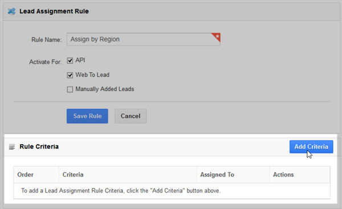Click the Add Criteria button
The height and width of the screenshot is (209, 342).
(x=311, y=147)
